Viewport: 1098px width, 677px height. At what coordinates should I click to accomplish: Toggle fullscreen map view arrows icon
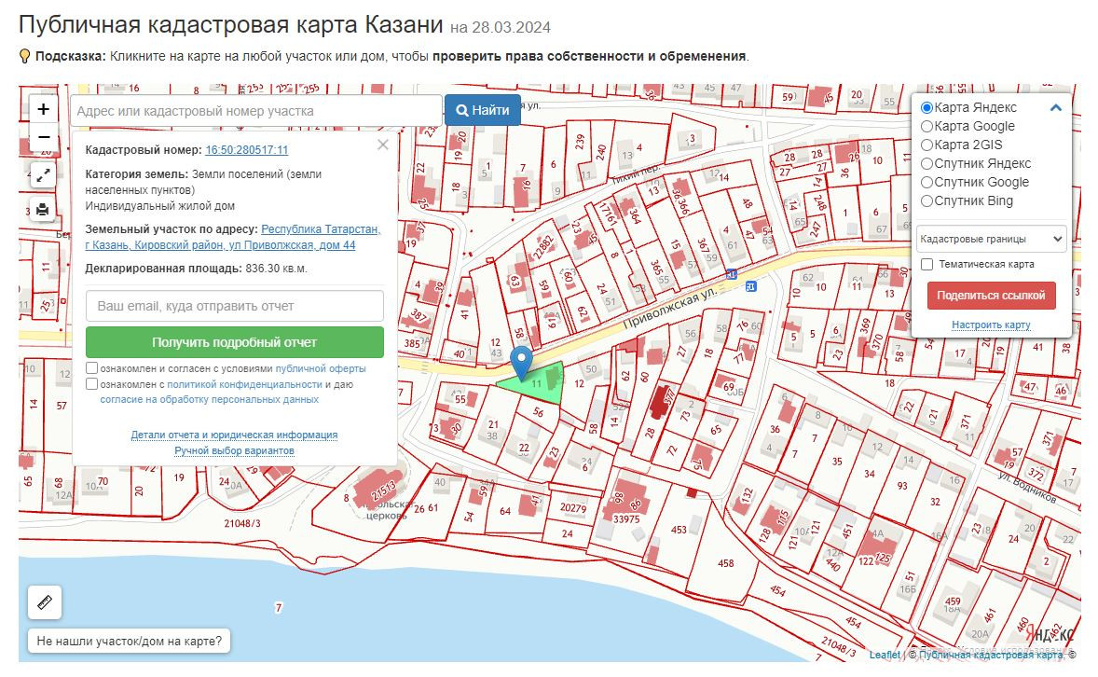click(44, 175)
